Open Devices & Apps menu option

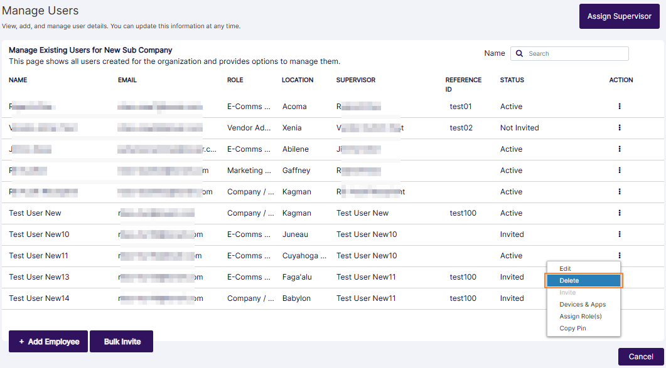click(583, 305)
